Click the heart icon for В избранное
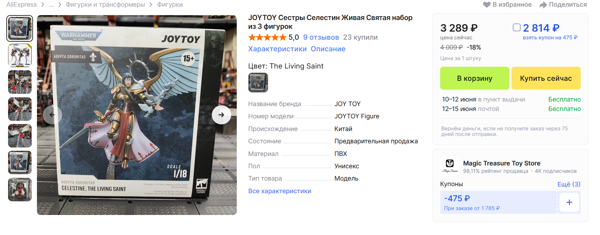This screenshot has height=235, width=600. coord(487,5)
